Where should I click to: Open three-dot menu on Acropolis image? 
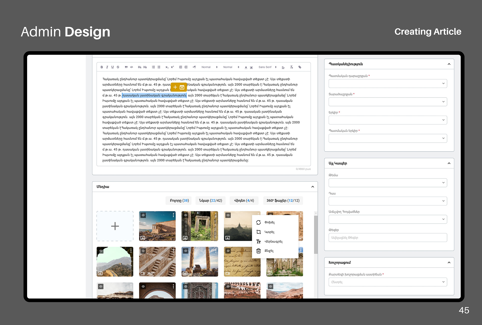tap(173, 215)
